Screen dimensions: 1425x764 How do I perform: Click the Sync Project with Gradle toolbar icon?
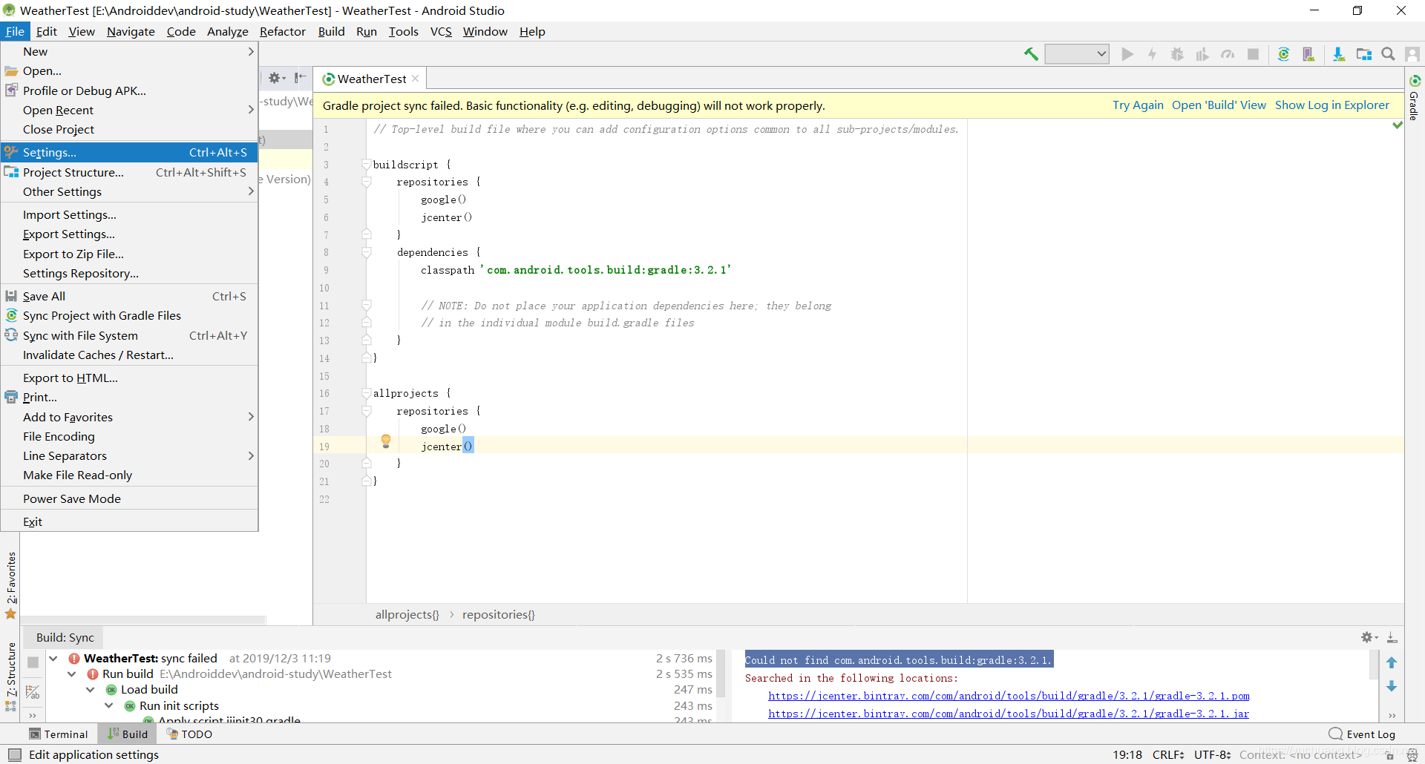[1283, 54]
